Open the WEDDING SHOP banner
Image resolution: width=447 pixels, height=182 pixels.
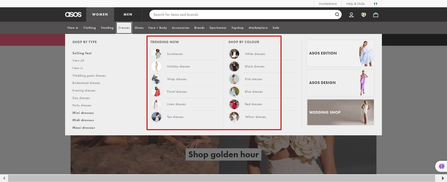point(340,112)
